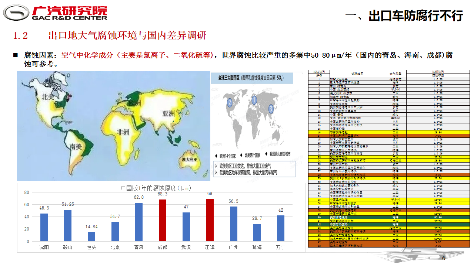This screenshot has height=266, width=474.
Task: Click the 鞍山 bar in chart
Action: (x=68, y=225)
